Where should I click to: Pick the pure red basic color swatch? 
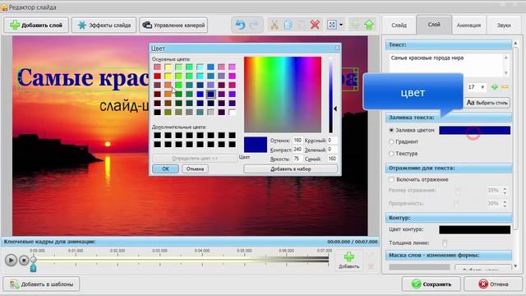(157, 76)
